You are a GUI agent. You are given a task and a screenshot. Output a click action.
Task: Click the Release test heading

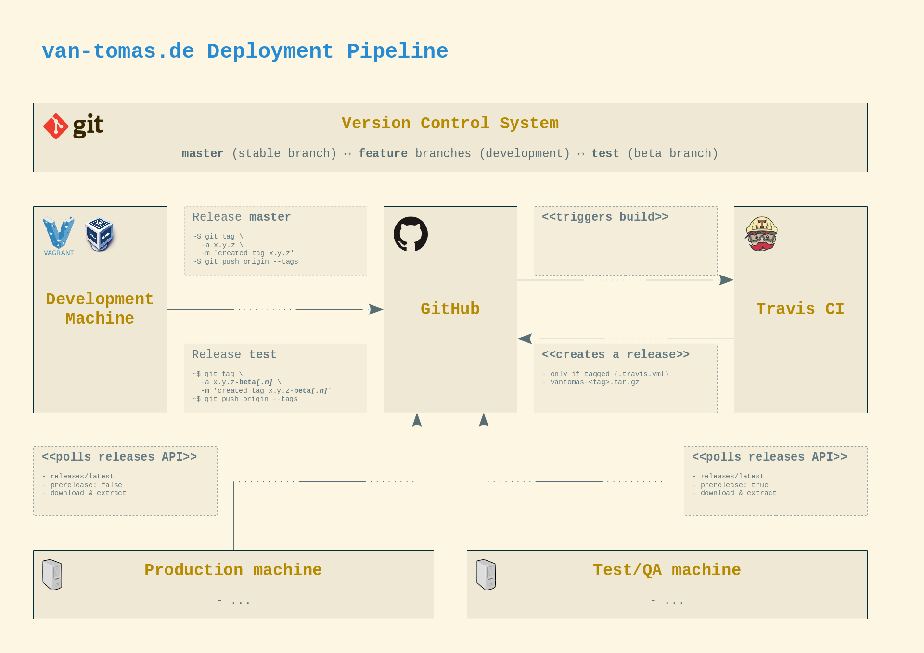coord(234,354)
